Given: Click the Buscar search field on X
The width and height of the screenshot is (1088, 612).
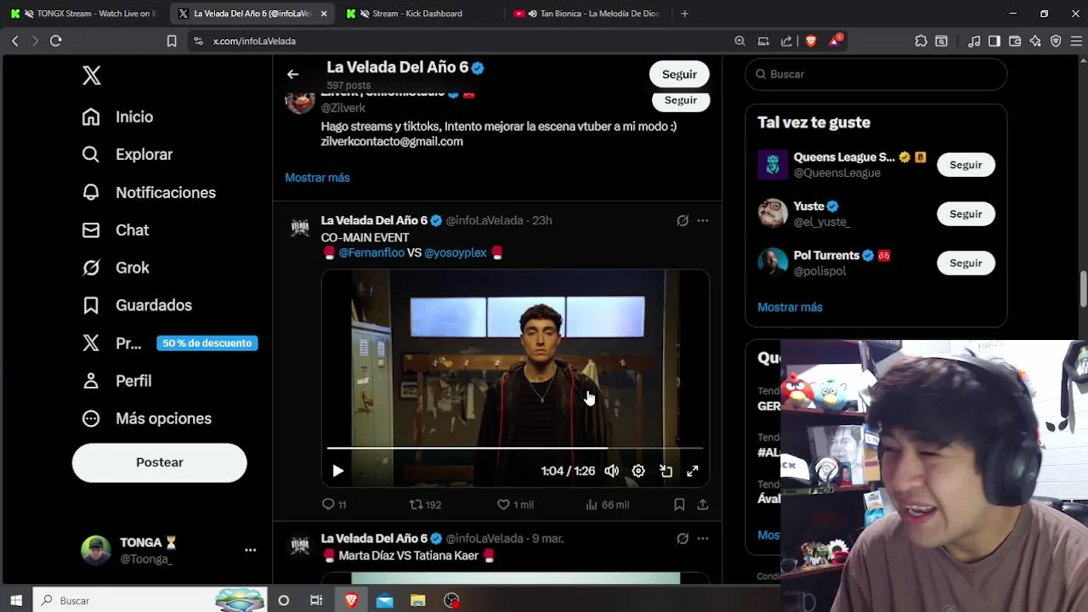Looking at the screenshot, I should pyautogui.click(x=876, y=75).
